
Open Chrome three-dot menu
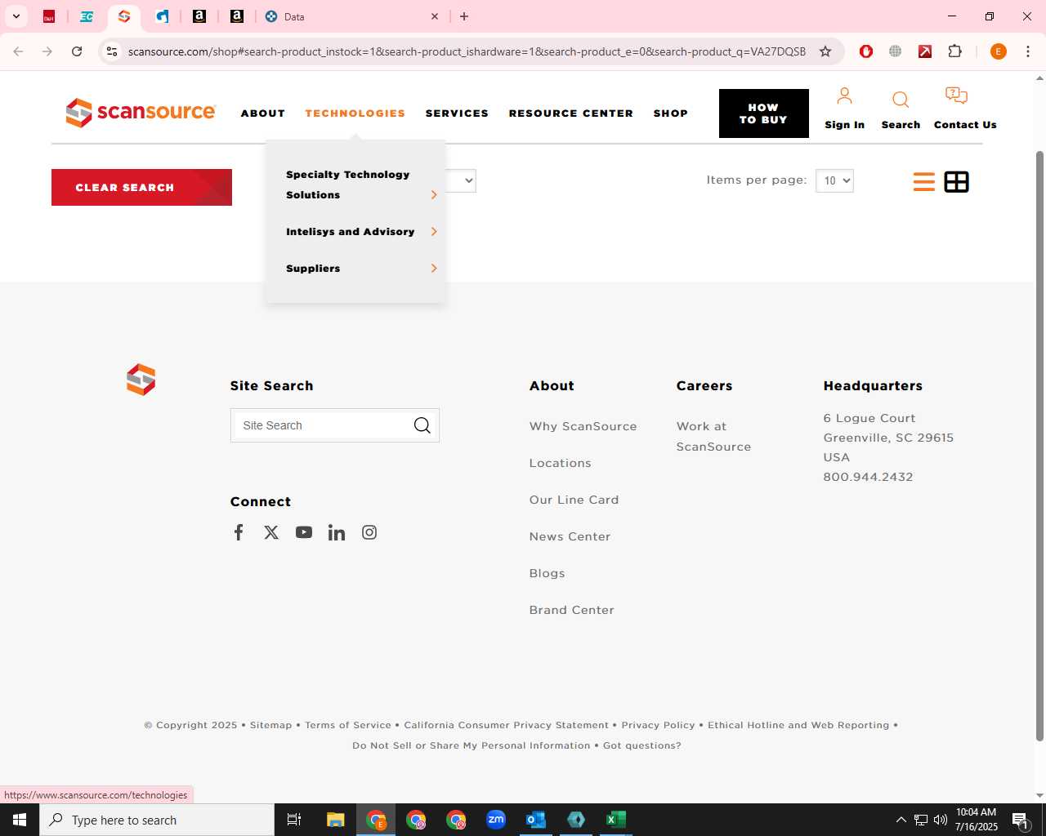[1028, 51]
